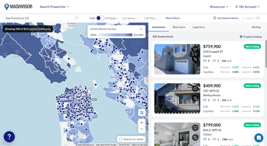Open the chat support widget
The height and width of the screenshot is (146, 267).
pyautogui.click(x=259, y=138)
